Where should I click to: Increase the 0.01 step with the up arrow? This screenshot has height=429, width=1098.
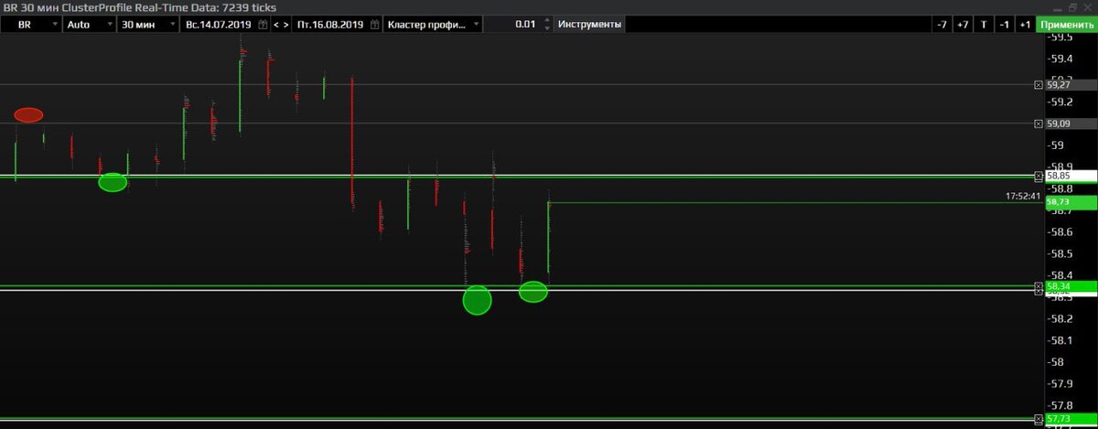(547, 20)
